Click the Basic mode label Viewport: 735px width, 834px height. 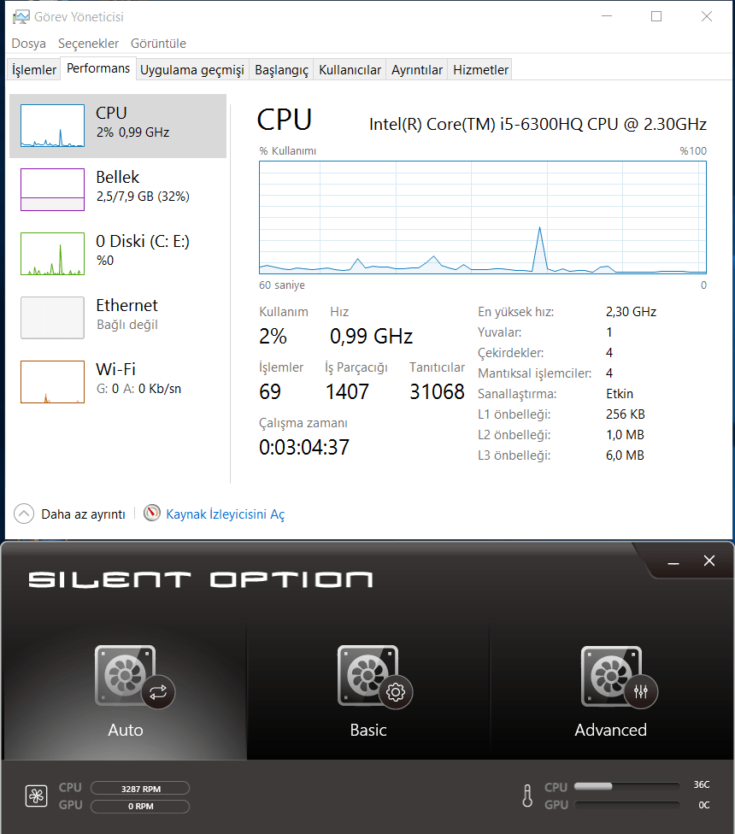368,731
